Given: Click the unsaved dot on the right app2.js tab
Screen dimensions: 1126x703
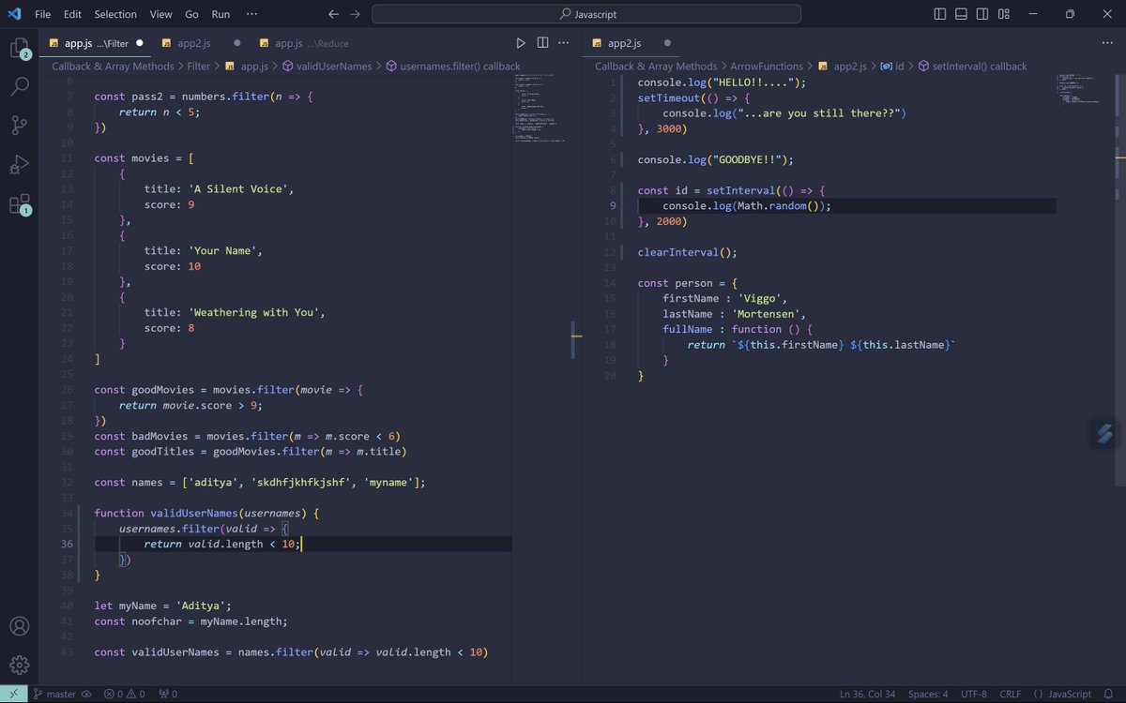Looking at the screenshot, I should (667, 43).
